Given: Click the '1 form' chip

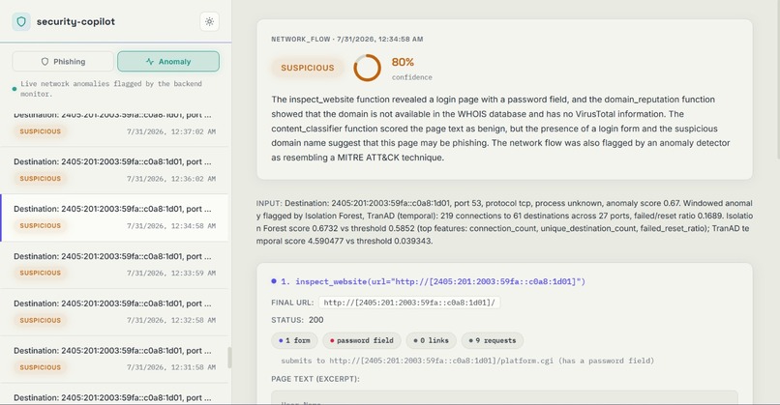Looking at the screenshot, I should pos(294,341).
